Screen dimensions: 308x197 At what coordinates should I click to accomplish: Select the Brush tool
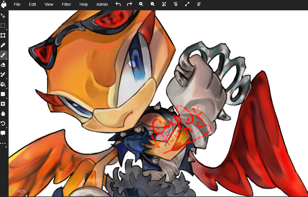click(x=3, y=55)
